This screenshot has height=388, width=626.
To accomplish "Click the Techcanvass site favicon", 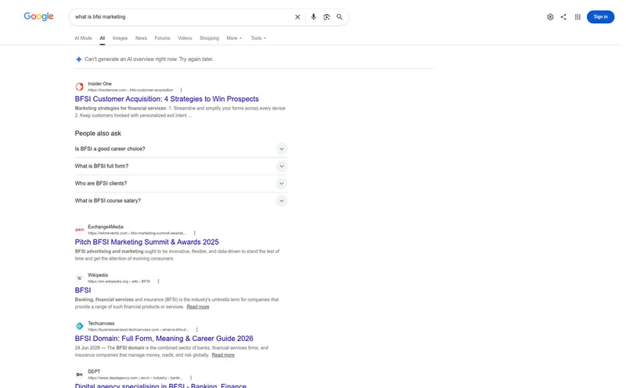I will [x=80, y=326].
